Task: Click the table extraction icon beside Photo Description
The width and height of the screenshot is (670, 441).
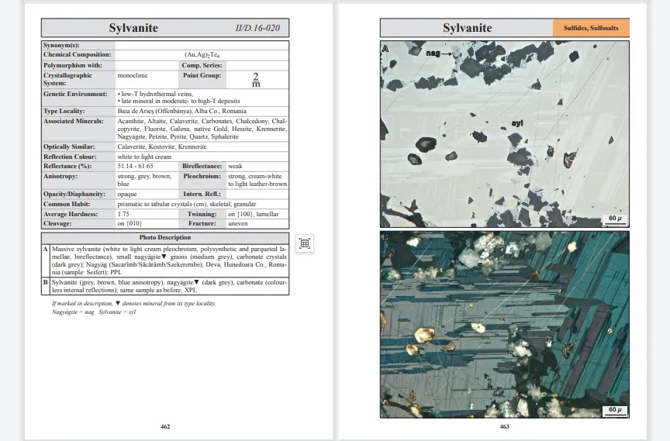Action: click(x=305, y=243)
